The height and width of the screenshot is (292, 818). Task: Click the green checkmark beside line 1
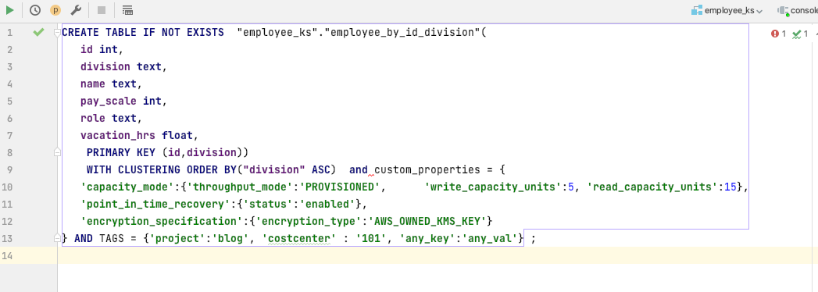point(38,32)
